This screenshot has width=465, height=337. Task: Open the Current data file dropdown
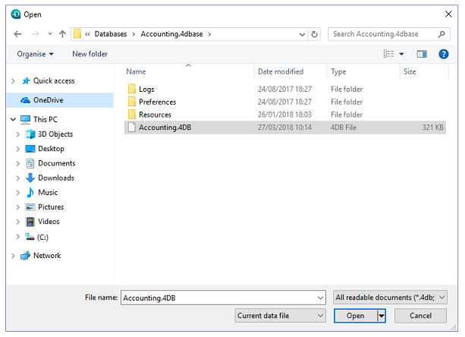coord(280,316)
